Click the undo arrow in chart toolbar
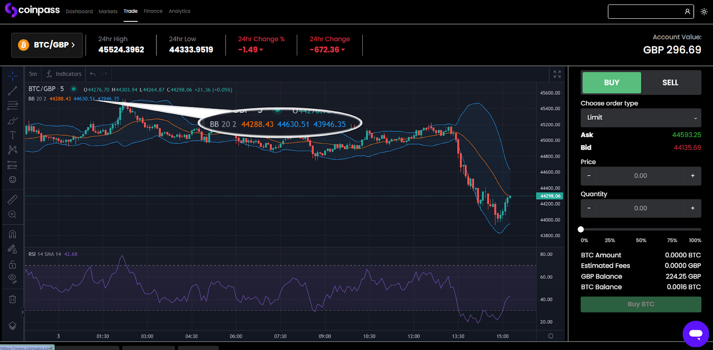This screenshot has height=350, width=713. click(93, 74)
